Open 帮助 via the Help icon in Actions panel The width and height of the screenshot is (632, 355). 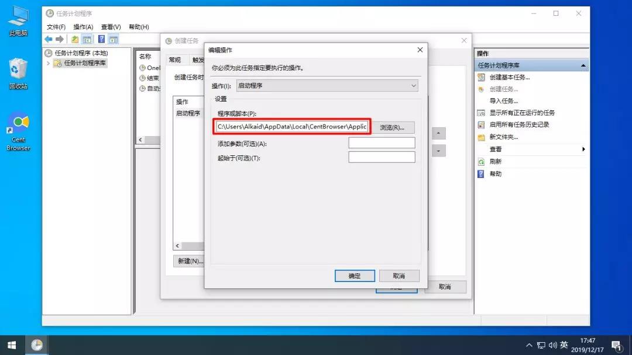point(482,173)
